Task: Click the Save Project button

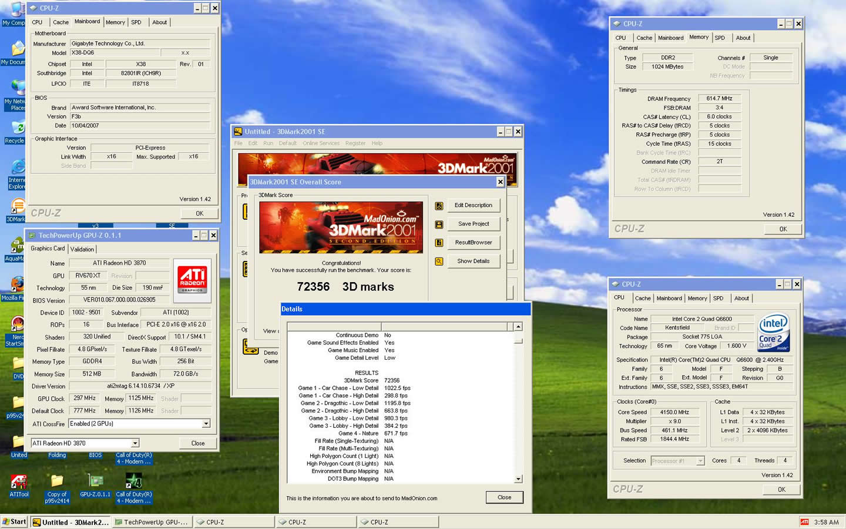Action: [474, 224]
